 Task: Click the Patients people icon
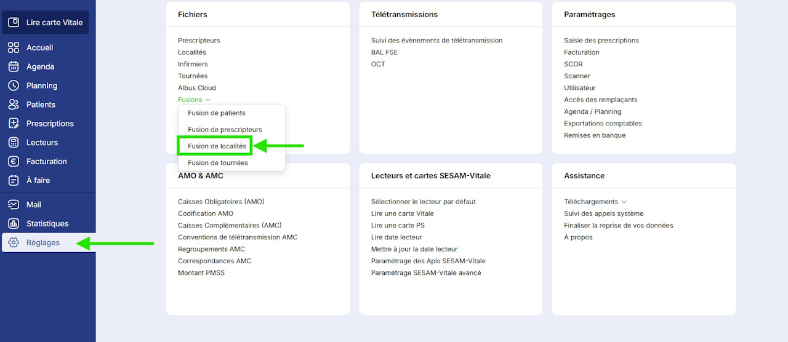tap(14, 105)
